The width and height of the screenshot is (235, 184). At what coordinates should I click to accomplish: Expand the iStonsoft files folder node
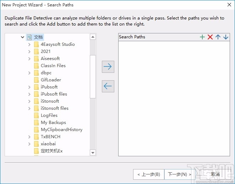[29, 108]
